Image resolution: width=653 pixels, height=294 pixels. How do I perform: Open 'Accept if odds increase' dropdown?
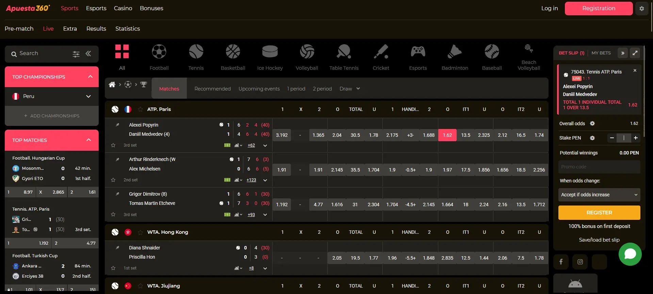(599, 195)
